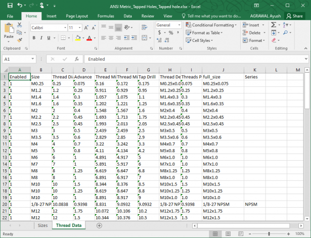Apply bold formatting with the B button
This screenshot has width=311, height=238.
tap(34, 38)
